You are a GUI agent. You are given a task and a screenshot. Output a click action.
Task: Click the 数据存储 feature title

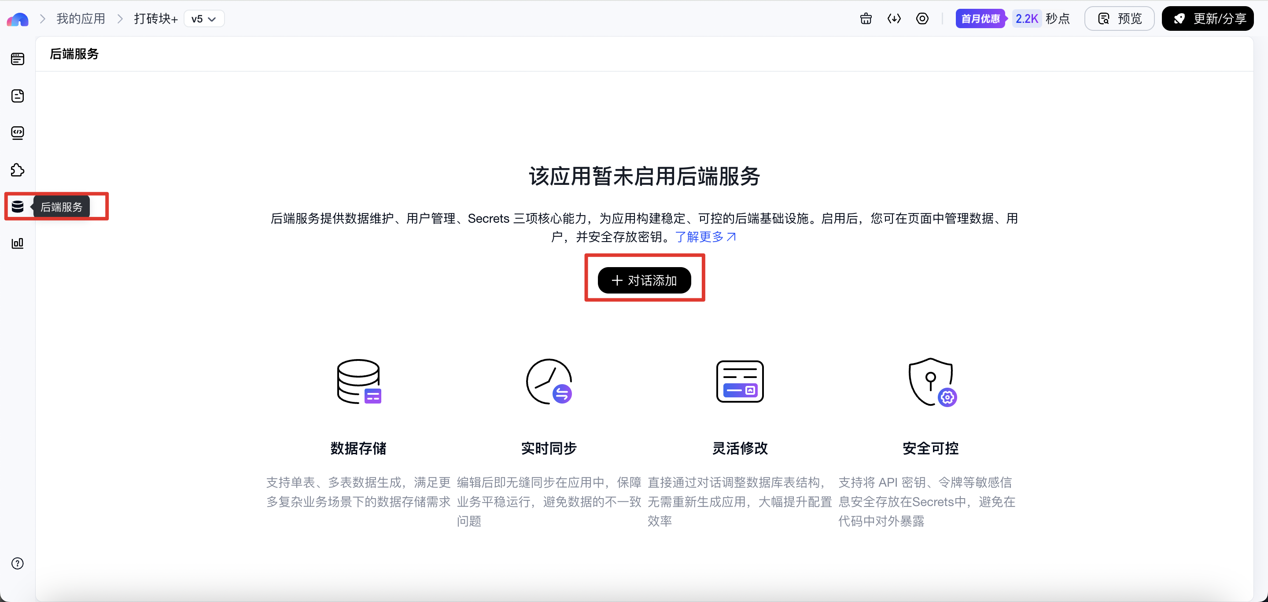(x=358, y=448)
